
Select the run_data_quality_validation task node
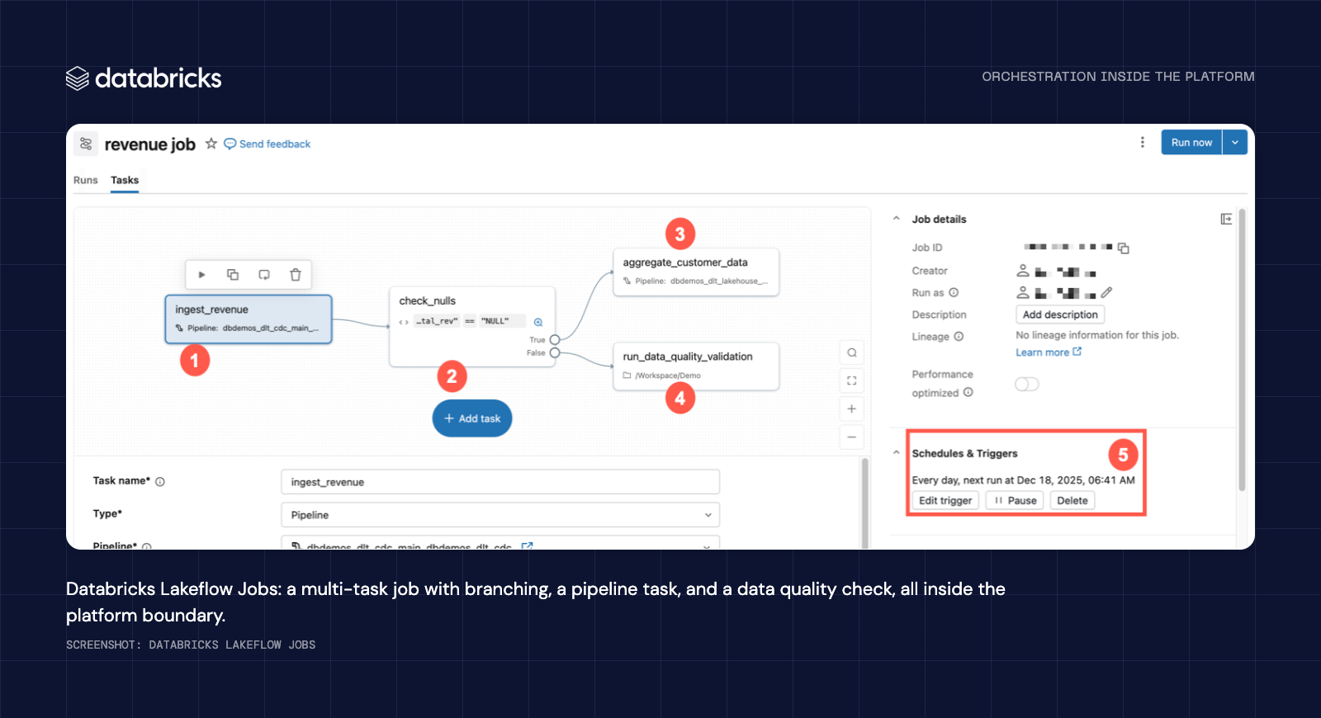[696, 366]
